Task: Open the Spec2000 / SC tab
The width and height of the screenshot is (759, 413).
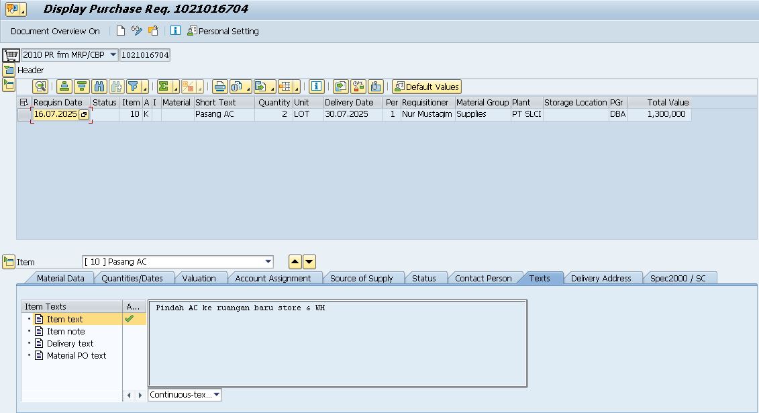Action: 678,279
